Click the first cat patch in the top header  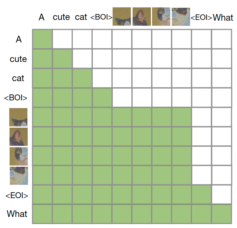point(122,17)
